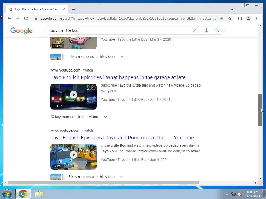Image resolution: width=266 pixels, height=199 pixels.
Task: Open 'Tayo and Poco met at the' result
Action: 122,138
